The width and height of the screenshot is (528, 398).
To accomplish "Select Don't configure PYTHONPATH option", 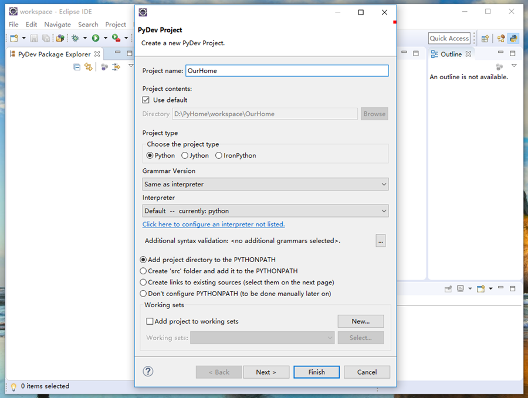I will coord(143,293).
